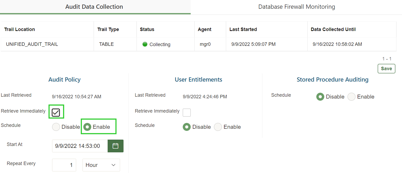Switch to the Database Firewall Monitoring tab
Screen dimensions: 402x173
tap(296, 7)
